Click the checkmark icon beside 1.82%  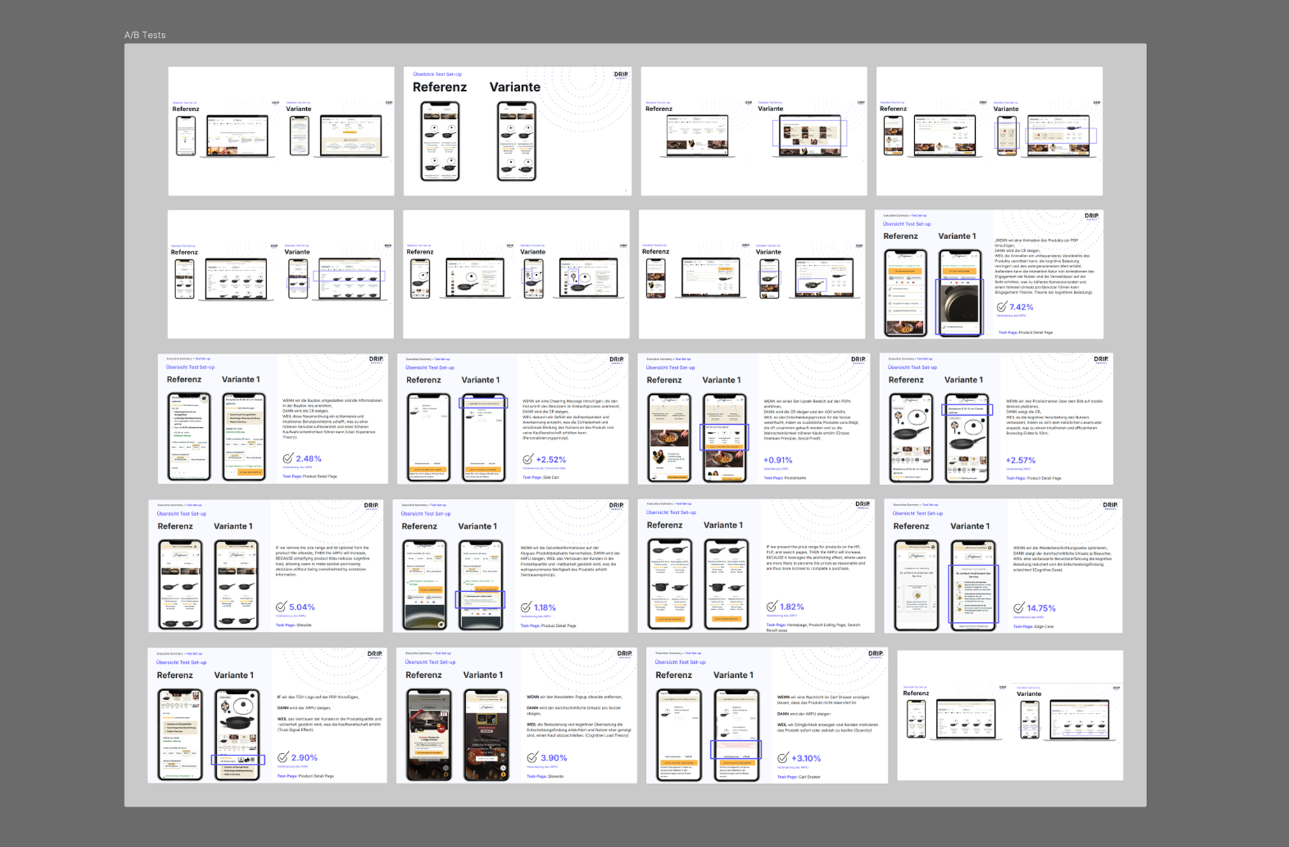771,607
